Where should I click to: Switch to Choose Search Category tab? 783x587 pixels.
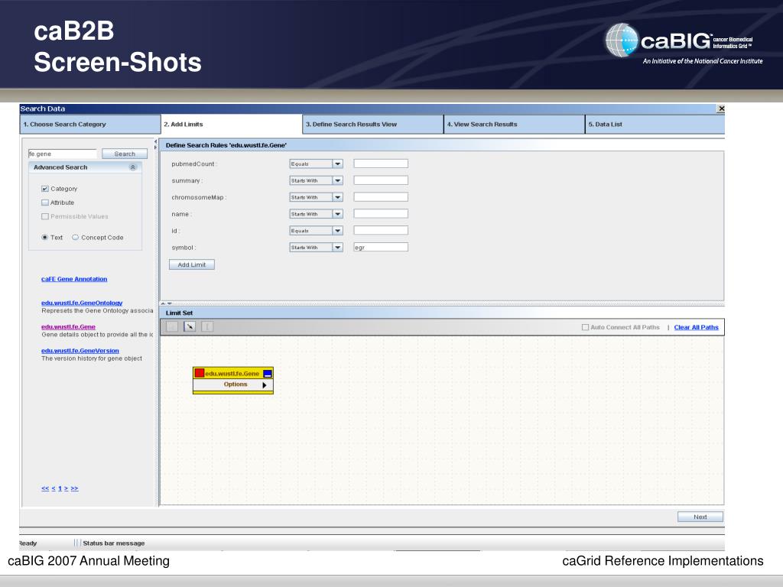(x=90, y=125)
